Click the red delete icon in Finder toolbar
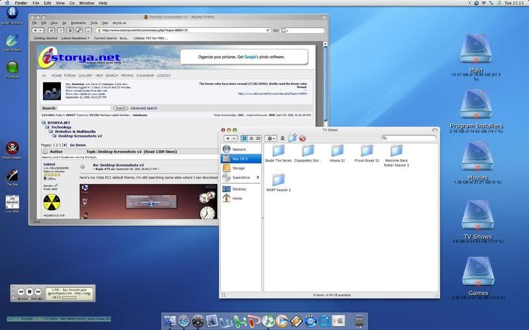 click(x=302, y=138)
